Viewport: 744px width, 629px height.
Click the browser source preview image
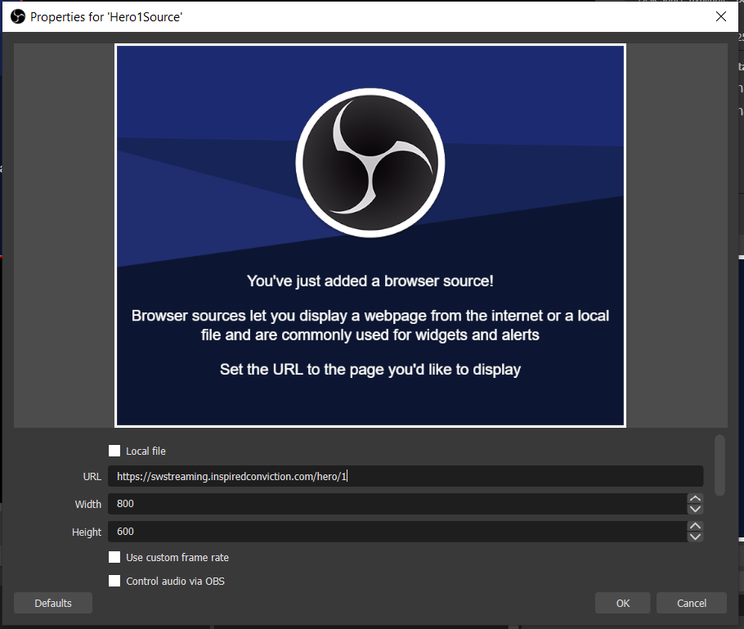pyautogui.click(x=370, y=236)
